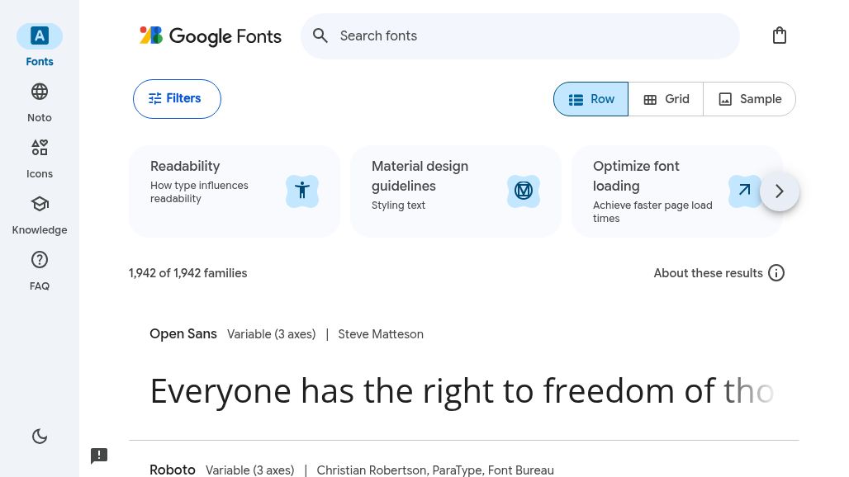Viewport: 849px width, 477px height.
Task: Open the Material design guidelines card
Action: pos(455,191)
